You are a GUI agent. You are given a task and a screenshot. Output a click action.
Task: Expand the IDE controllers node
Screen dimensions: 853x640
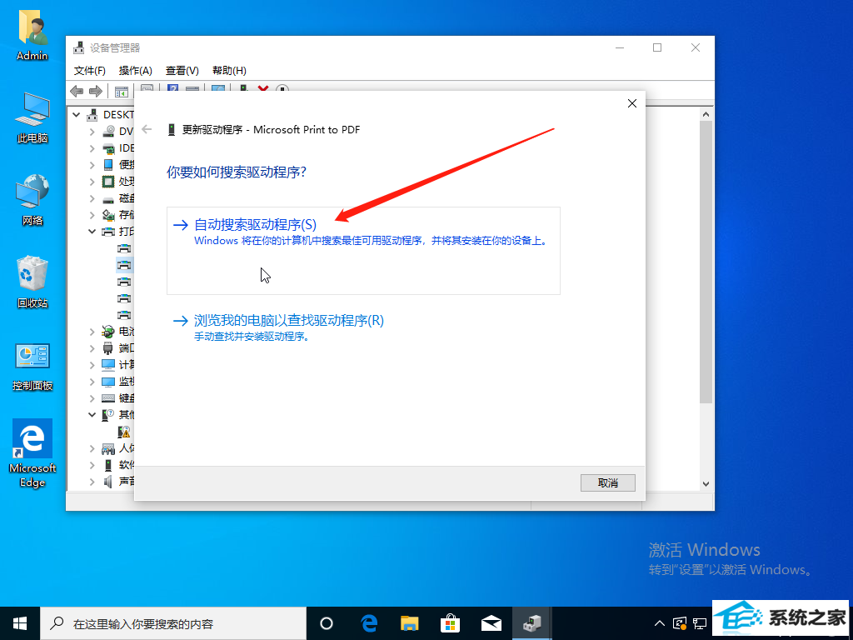[x=92, y=148]
